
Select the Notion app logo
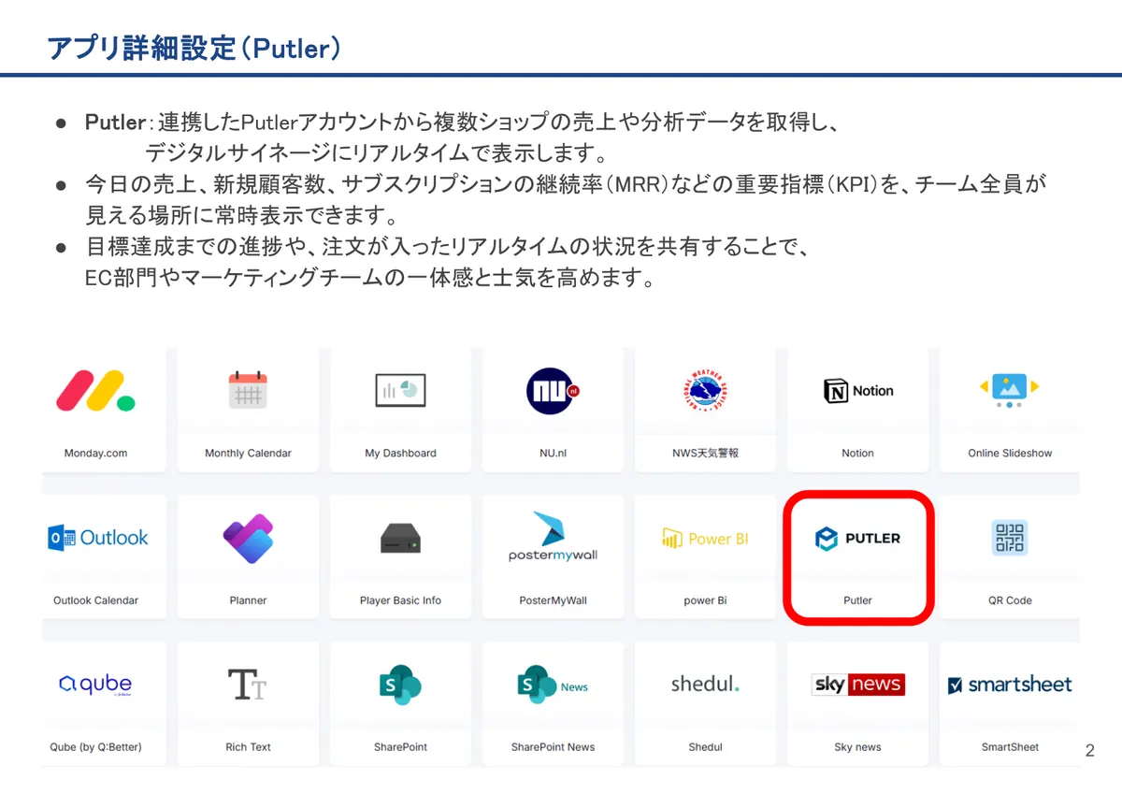point(858,391)
